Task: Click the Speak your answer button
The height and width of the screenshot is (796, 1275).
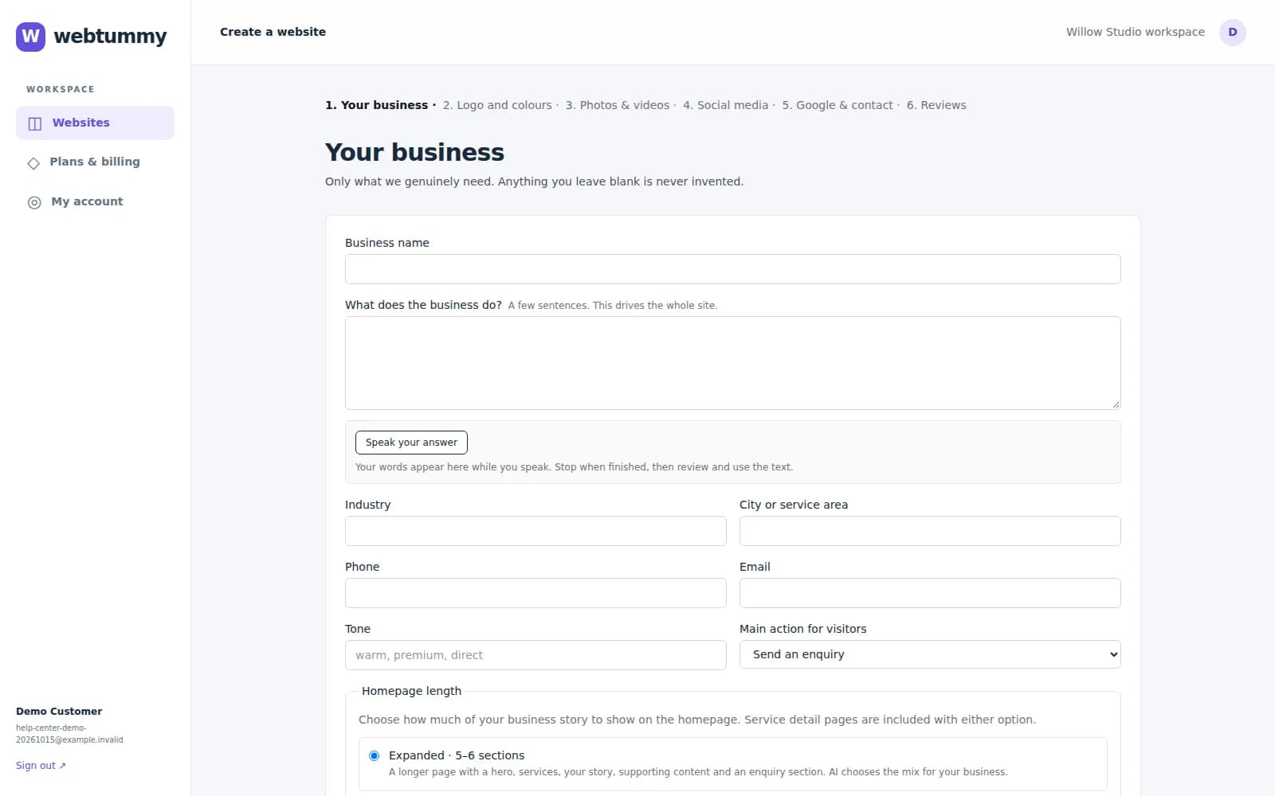Action: (411, 443)
